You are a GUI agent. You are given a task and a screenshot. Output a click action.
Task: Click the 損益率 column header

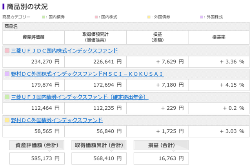click(x=219, y=37)
